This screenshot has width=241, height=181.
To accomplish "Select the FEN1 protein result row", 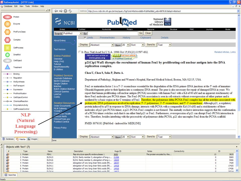I will (120, 154).
